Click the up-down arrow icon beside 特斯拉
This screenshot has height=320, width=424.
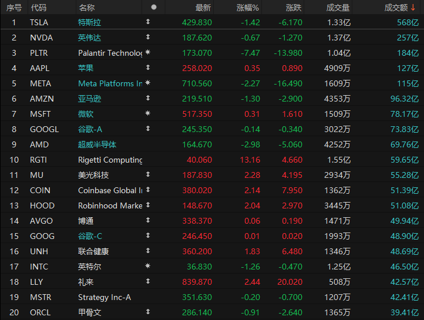coord(147,22)
